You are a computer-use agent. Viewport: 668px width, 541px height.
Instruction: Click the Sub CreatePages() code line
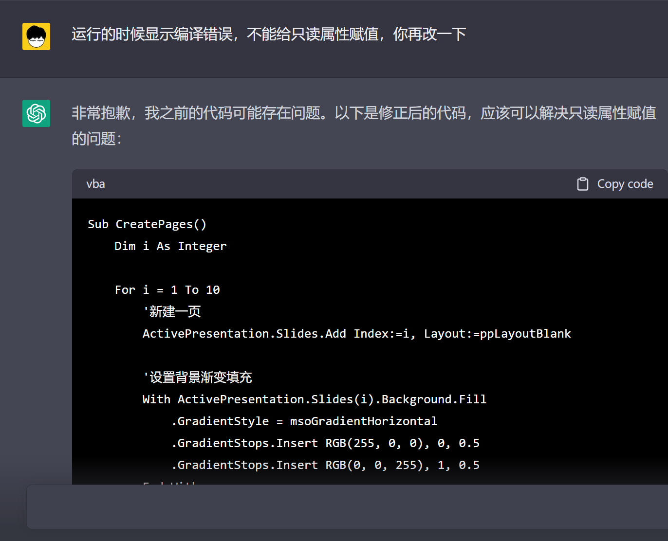click(147, 224)
